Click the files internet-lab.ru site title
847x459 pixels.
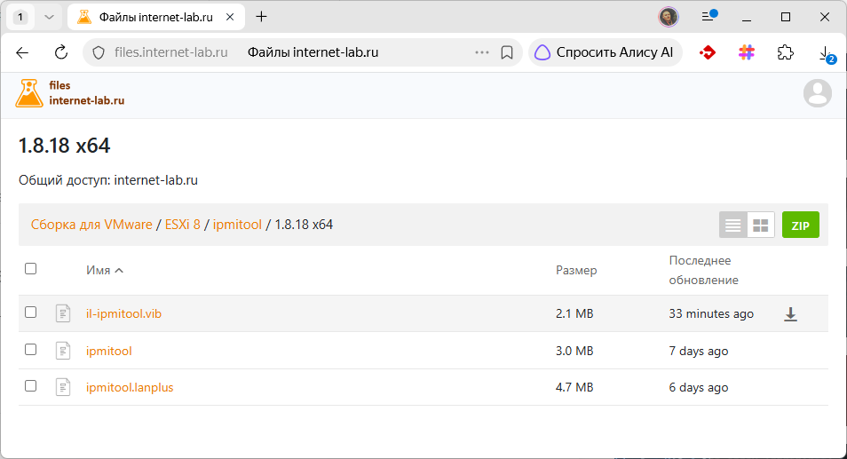pyautogui.click(x=86, y=93)
